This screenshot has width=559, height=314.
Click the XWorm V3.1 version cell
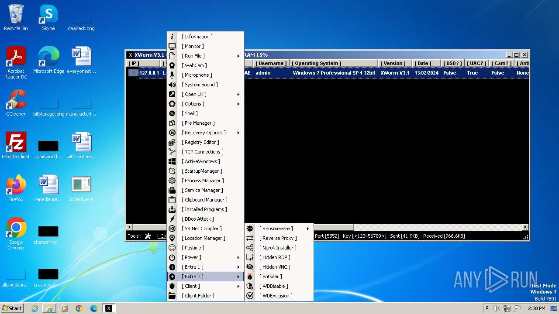395,73
